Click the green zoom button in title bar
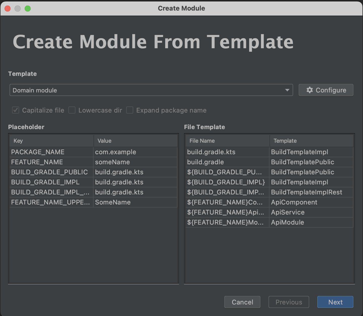This screenshot has height=316, width=363. pyautogui.click(x=27, y=8)
